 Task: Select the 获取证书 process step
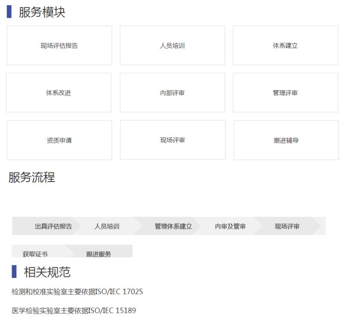tap(35, 253)
